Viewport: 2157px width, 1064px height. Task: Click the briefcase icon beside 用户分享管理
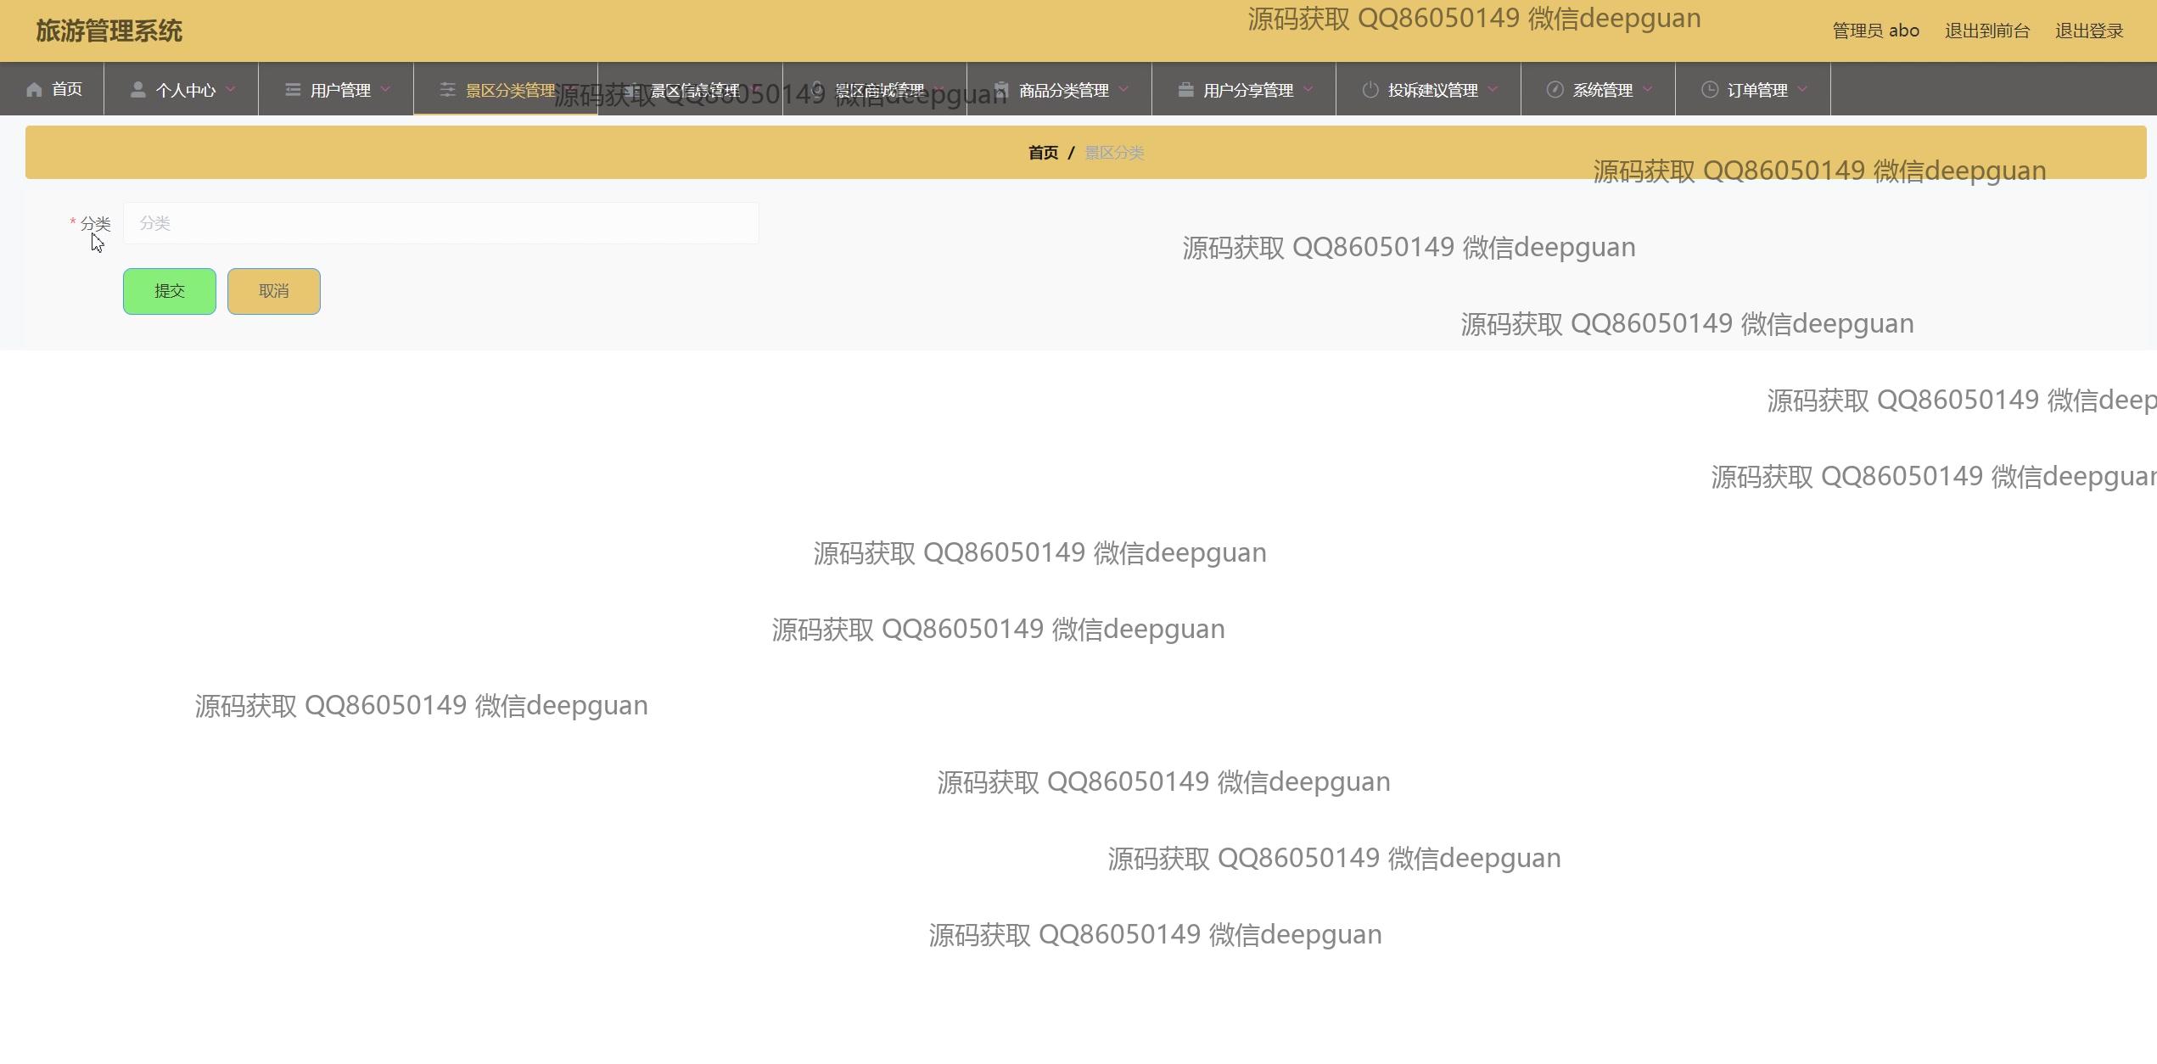pyautogui.click(x=1185, y=90)
